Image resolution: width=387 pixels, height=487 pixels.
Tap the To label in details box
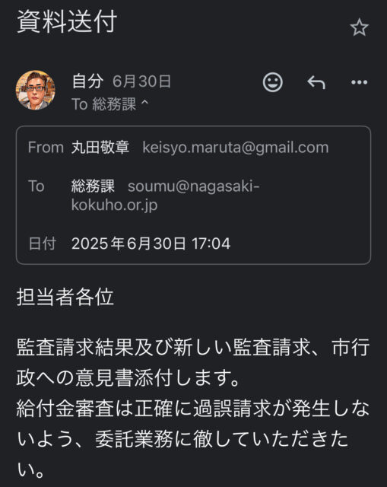[x=36, y=186]
